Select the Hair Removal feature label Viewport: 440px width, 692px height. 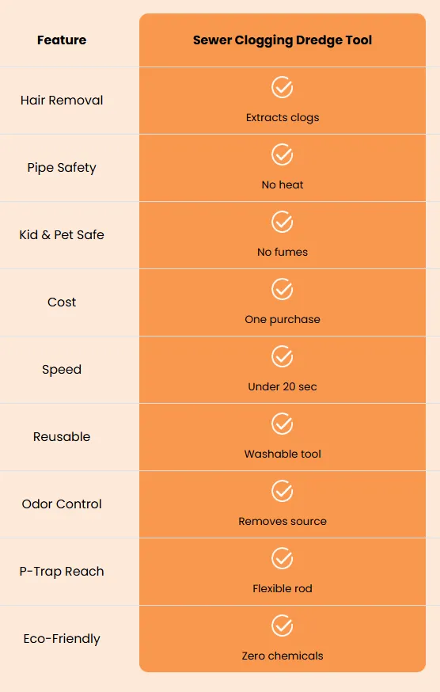(62, 101)
